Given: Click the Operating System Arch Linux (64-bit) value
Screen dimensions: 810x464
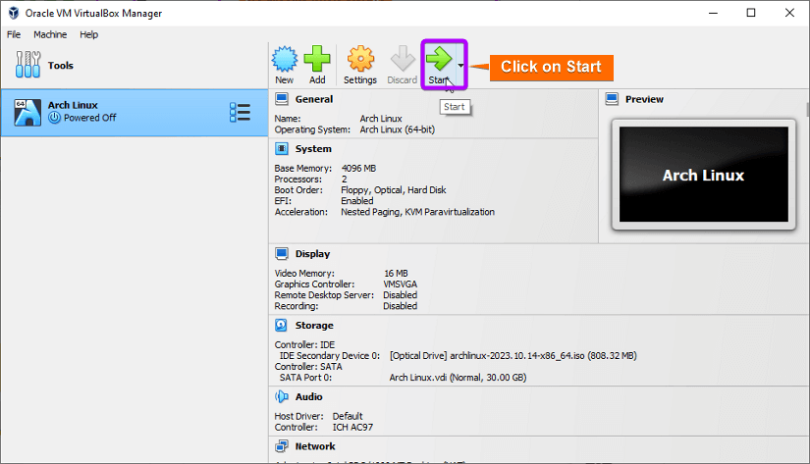Looking at the screenshot, I should coord(398,129).
